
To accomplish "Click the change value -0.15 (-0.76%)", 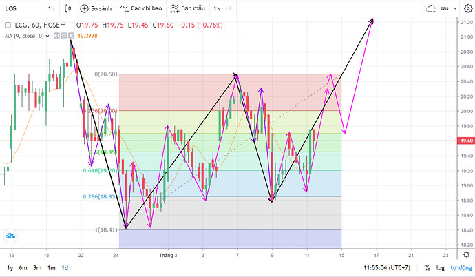I will tap(200, 25).
